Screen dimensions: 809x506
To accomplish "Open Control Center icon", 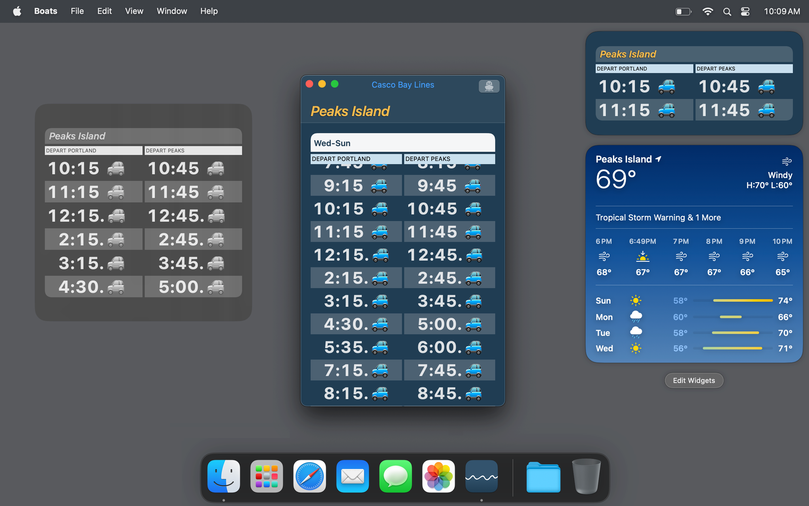I will point(745,11).
